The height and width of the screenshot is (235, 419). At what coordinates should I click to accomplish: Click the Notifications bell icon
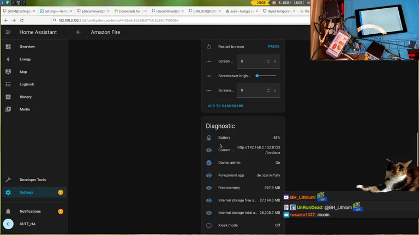[x=8, y=211]
